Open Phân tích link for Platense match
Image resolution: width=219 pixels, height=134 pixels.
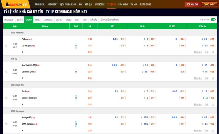tap(198, 52)
